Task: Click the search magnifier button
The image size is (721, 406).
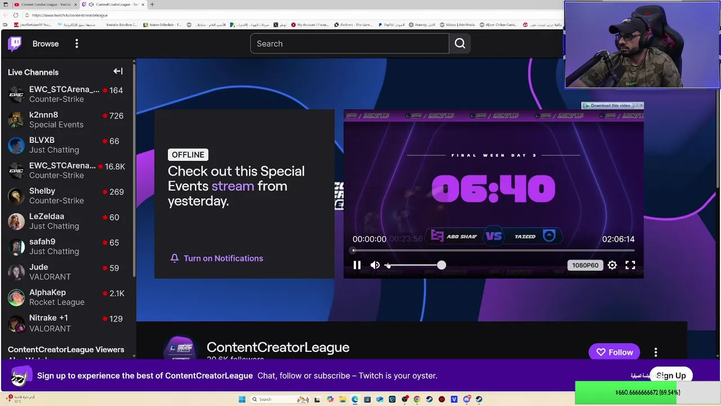Action: point(460,43)
